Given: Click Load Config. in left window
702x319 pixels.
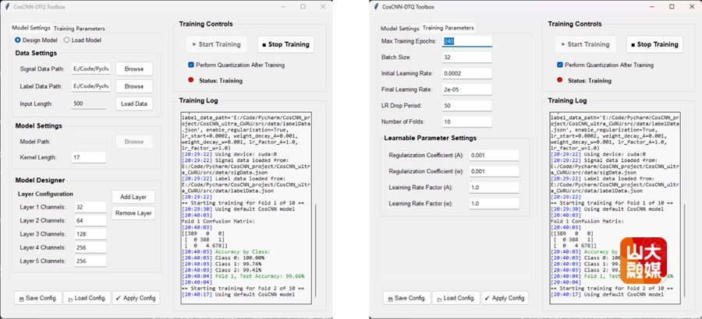Looking at the screenshot, I should pos(87,298).
